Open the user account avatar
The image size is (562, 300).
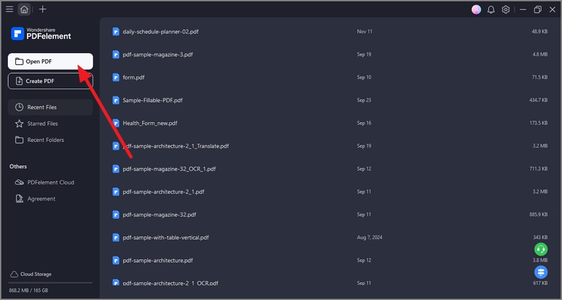(x=476, y=9)
